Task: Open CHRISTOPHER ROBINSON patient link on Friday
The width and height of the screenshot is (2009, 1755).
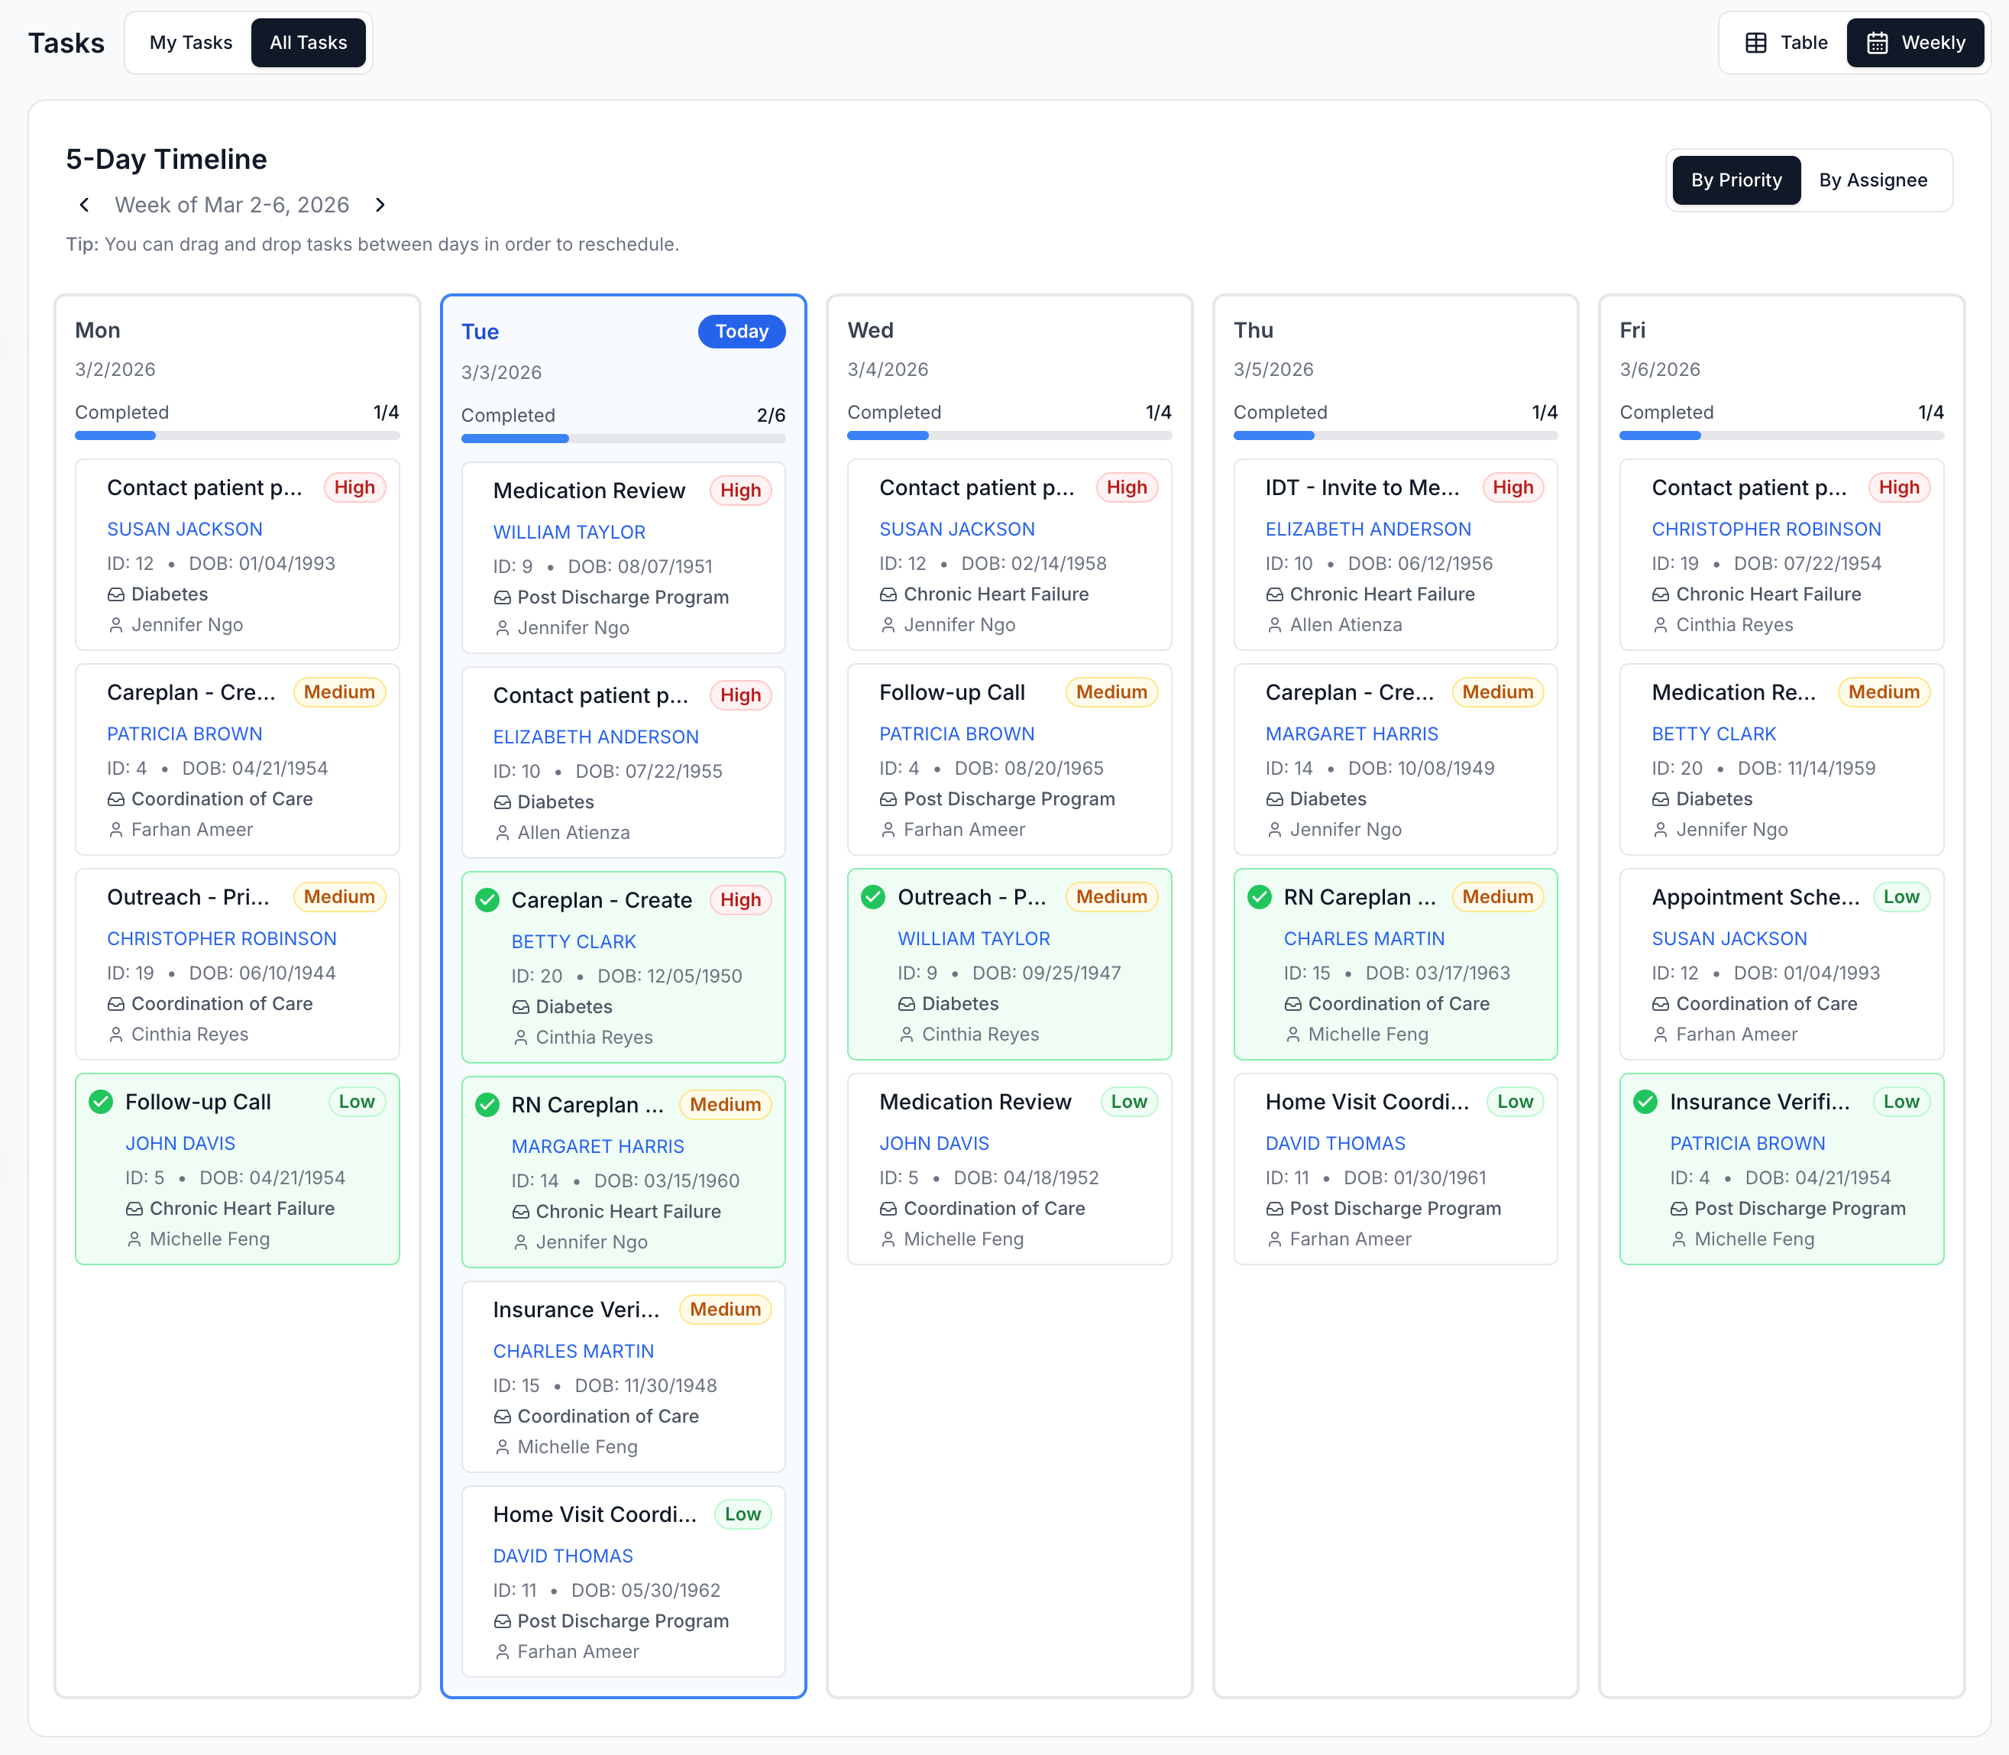Action: 1765,529
